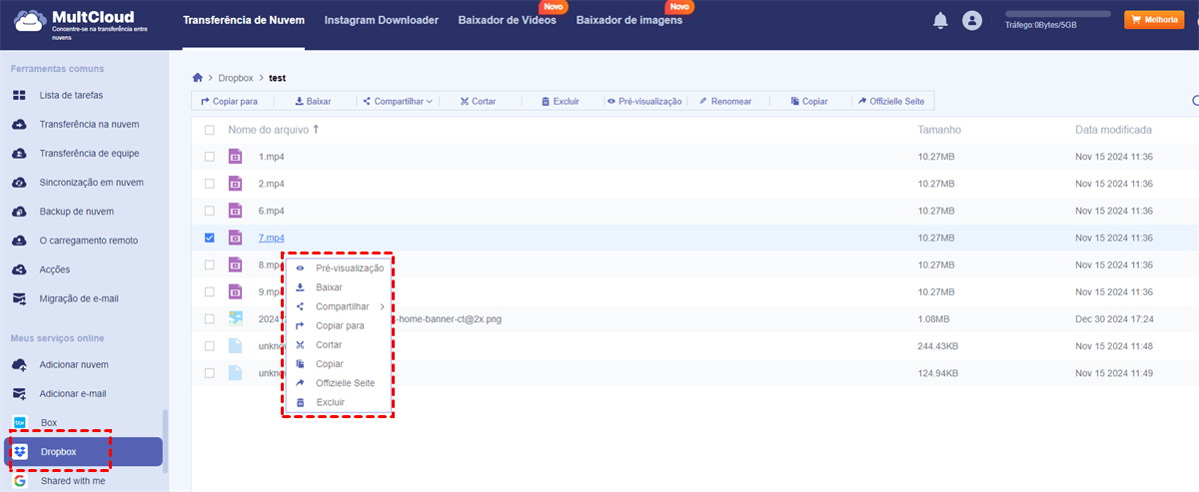Click the Sincronização em nuvem icon
The width and height of the screenshot is (1199, 492).
19,183
